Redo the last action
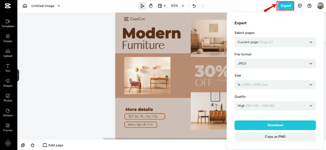Viewport: 326px width, 150px height. tap(203, 6)
